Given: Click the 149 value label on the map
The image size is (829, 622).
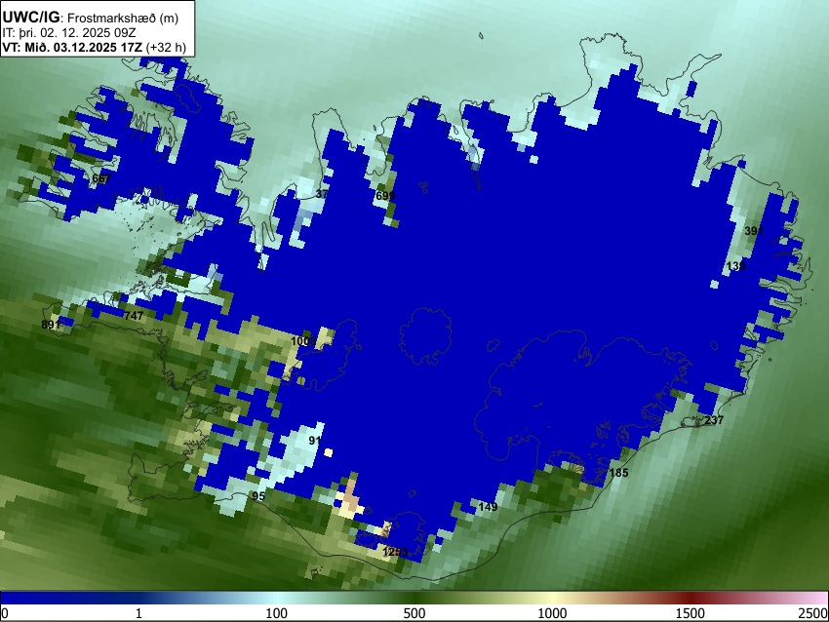Looking at the screenshot, I should [488, 507].
